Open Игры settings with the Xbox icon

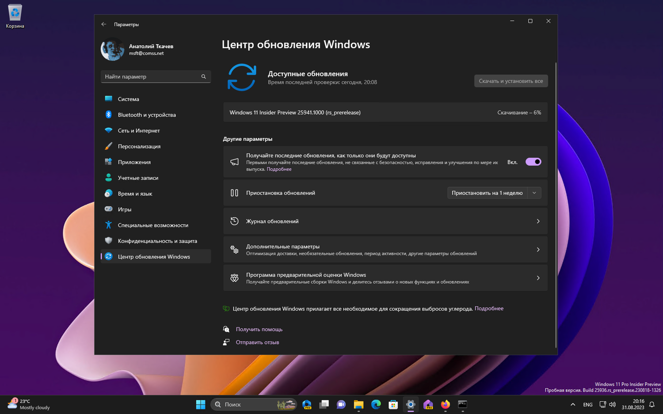tap(109, 209)
